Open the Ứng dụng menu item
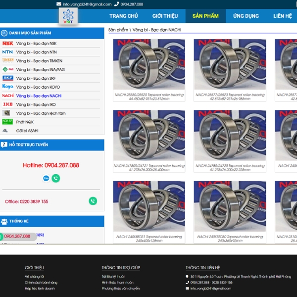Image resolution: width=297 pixels, height=297 pixels. pos(246,16)
